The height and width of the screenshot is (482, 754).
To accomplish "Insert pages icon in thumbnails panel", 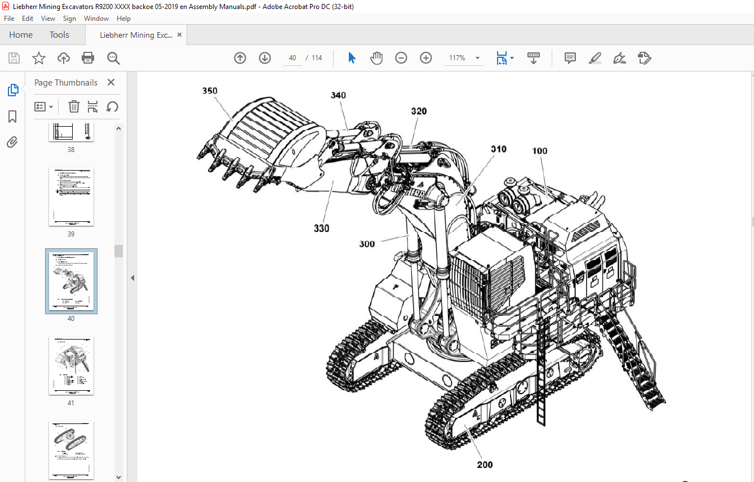I will click(93, 106).
